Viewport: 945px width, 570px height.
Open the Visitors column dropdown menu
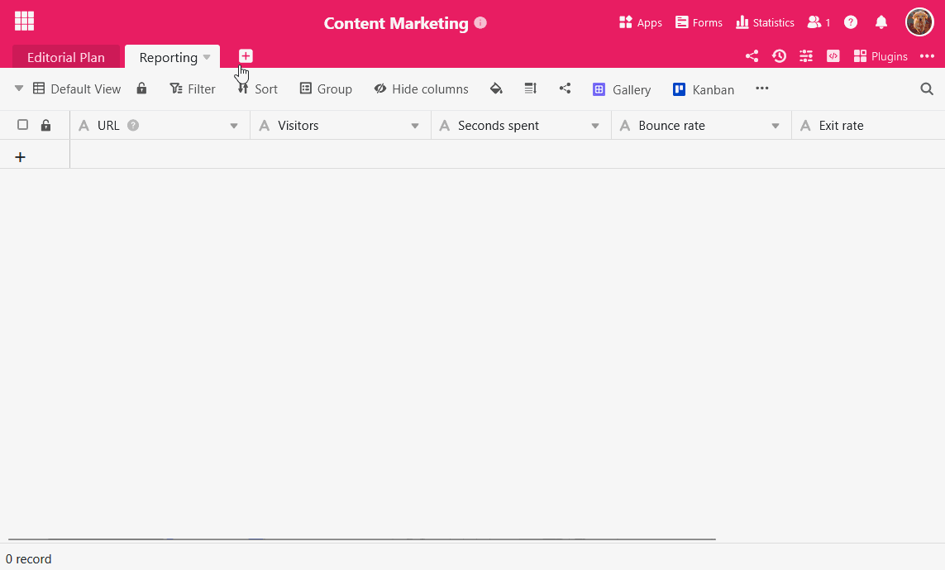click(x=415, y=126)
